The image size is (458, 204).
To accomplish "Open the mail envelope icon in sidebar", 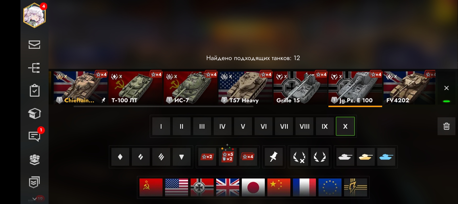I will [x=34, y=45].
